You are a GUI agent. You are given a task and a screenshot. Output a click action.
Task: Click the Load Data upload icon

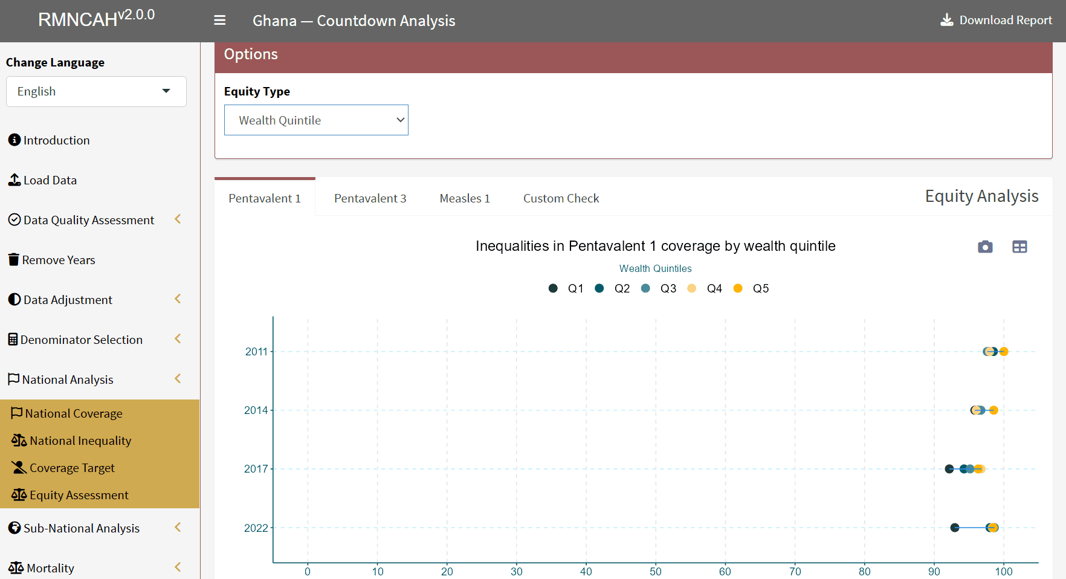click(15, 180)
